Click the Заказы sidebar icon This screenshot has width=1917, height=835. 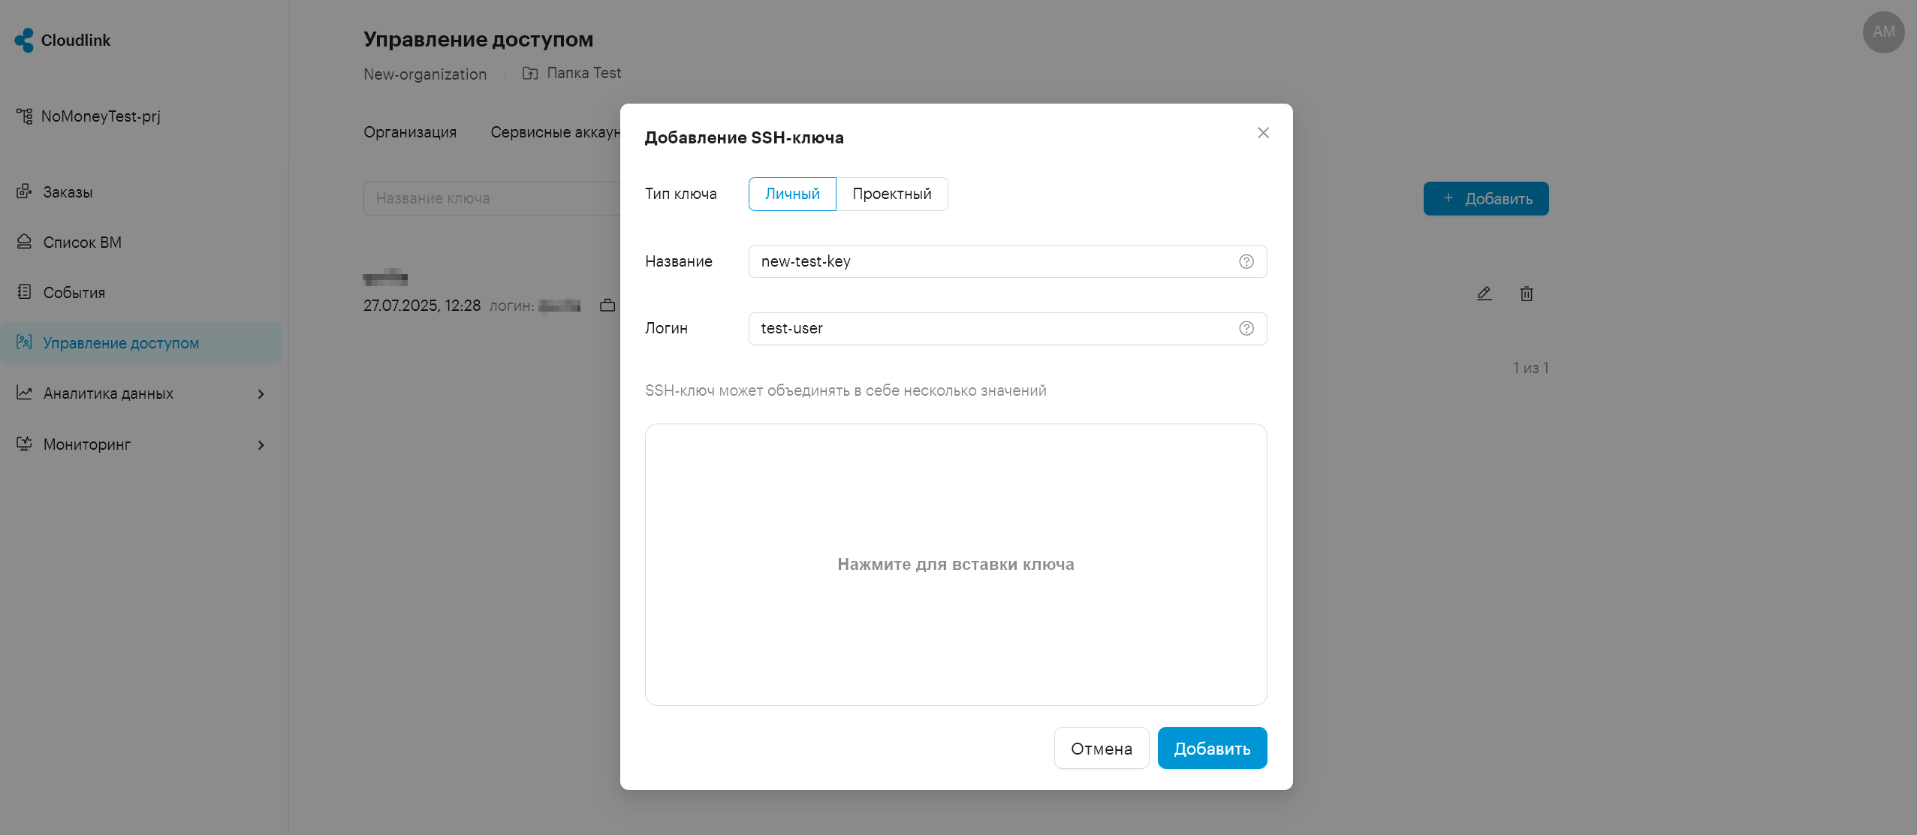click(24, 191)
